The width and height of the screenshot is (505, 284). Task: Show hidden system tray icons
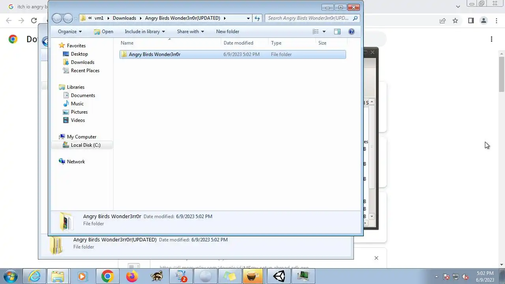tap(436, 277)
